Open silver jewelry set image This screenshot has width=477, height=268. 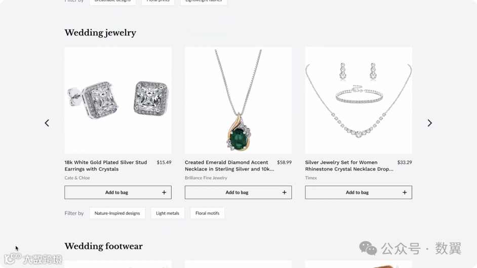click(x=359, y=100)
